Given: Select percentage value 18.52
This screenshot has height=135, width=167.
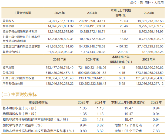Looking at the screenshot, I should [124, 39].
